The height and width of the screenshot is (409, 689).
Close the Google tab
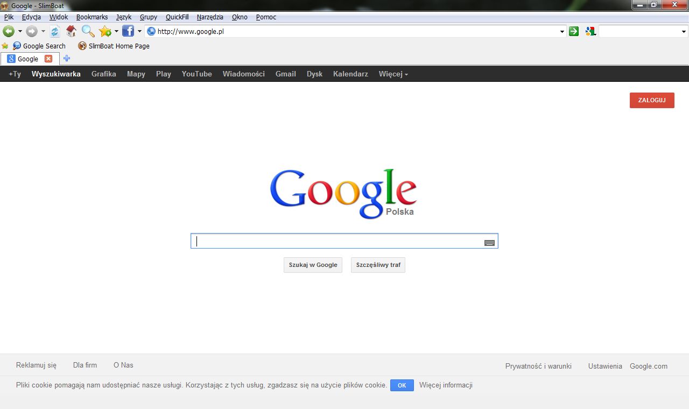click(x=48, y=59)
